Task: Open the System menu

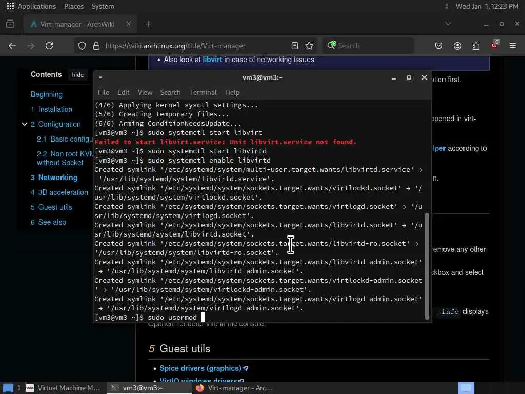Action: click(103, 6)
